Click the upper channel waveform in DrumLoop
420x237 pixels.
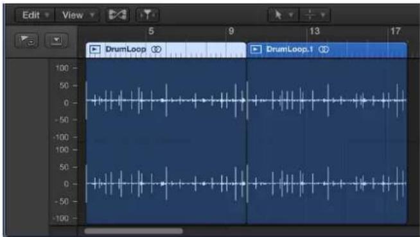pyautogui.click(x=166, y=101)
